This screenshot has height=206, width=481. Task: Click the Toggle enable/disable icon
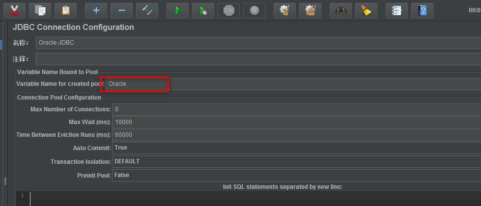(147, 11)
